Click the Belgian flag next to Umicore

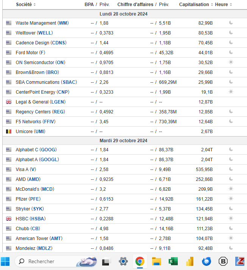[x=9, y=132]
